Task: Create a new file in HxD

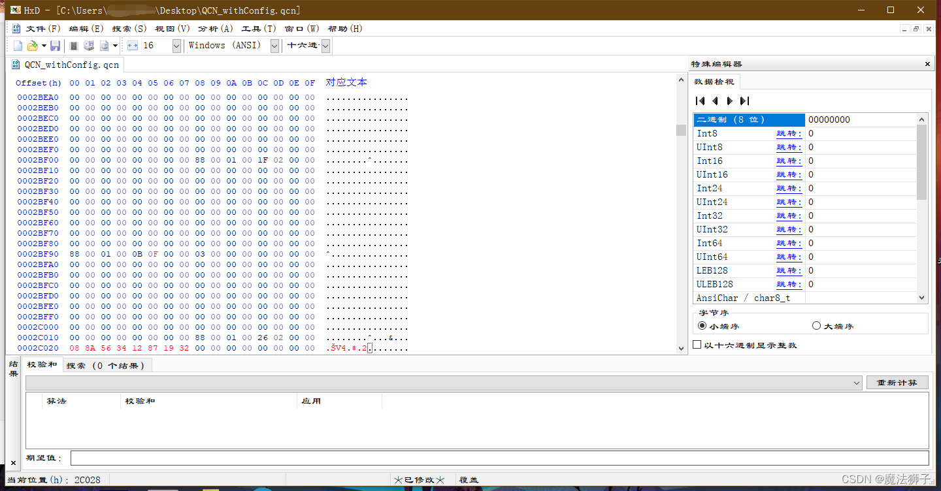Action: tap(18, 45)
